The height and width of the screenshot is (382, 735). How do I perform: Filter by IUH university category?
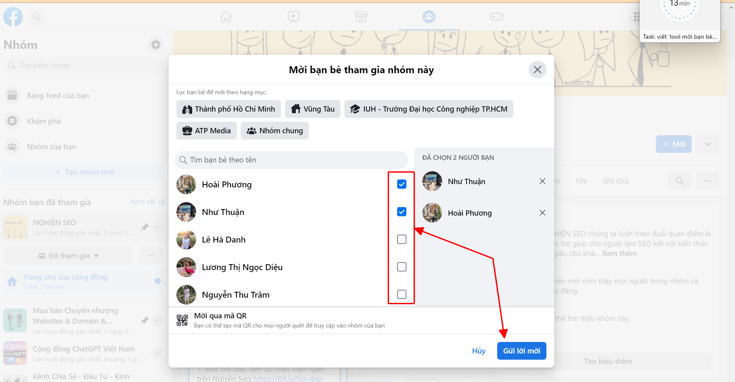(429, 109)
